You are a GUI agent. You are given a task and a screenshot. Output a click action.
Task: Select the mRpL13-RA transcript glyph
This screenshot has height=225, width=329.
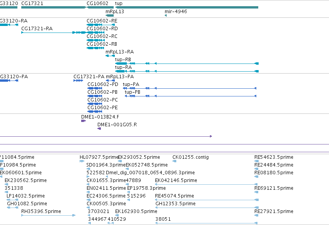[x=110, y=56]
